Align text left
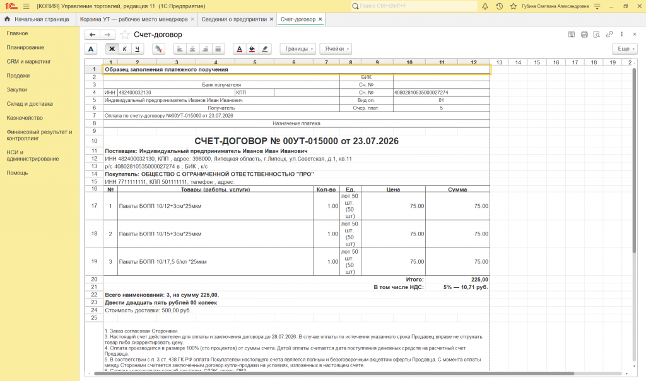Screen dimensions: 646x381 (x=180, y=49)
